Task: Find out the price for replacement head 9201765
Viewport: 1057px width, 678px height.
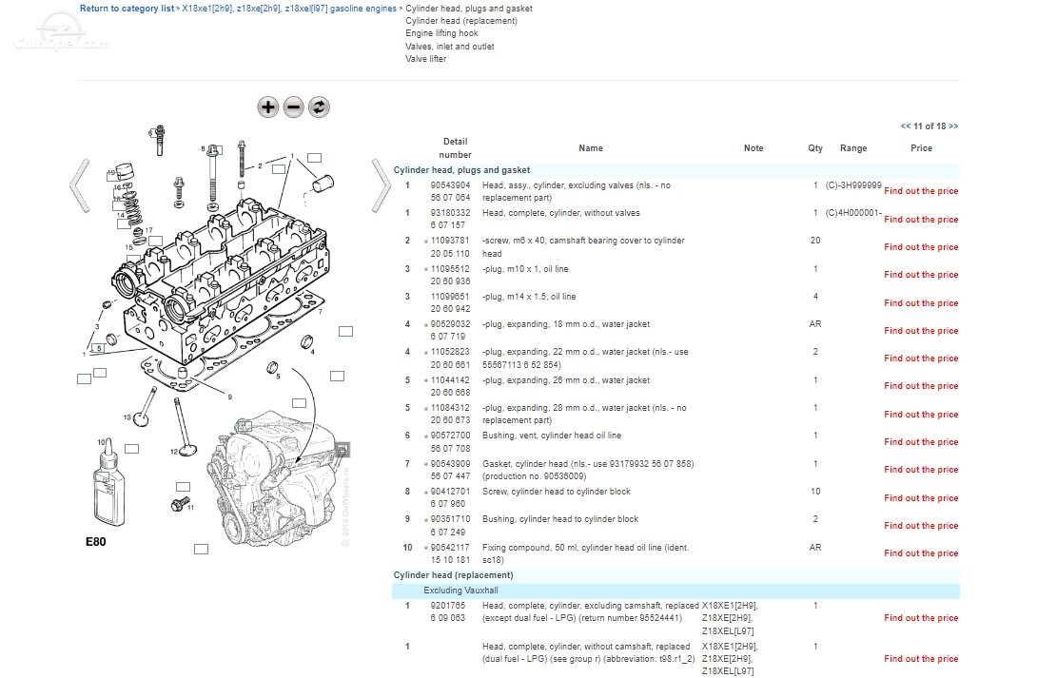Action: pos(921,618)
